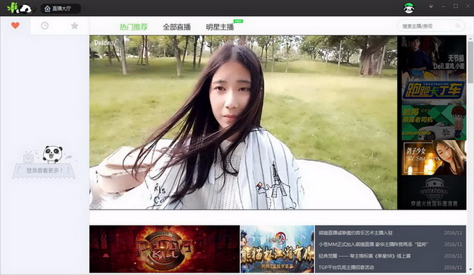
Task: Open the clock history tab icon
Action: click(45, 26)
